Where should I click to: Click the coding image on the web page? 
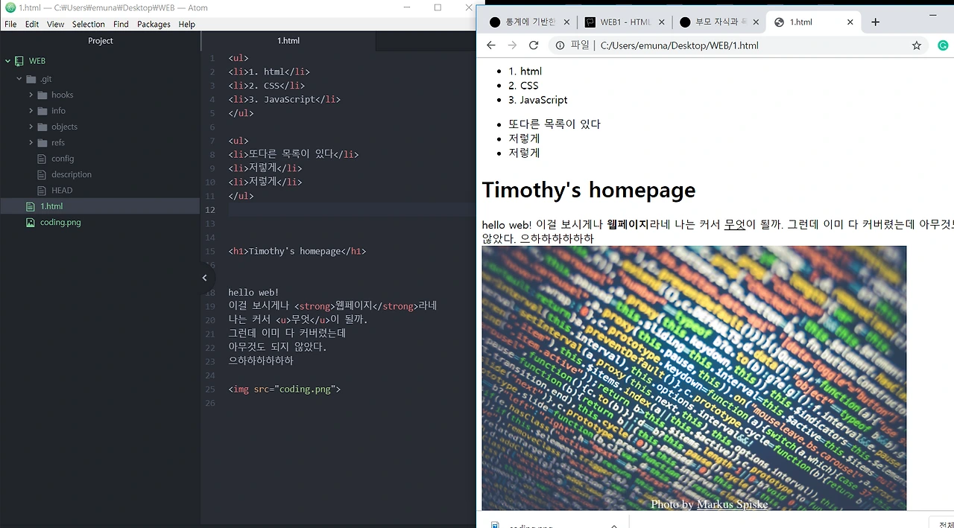[x=694, y=378]
